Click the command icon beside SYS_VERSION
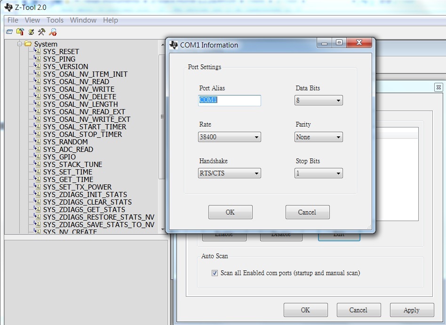Screen dimensions: 446x325 click(38, 66)
